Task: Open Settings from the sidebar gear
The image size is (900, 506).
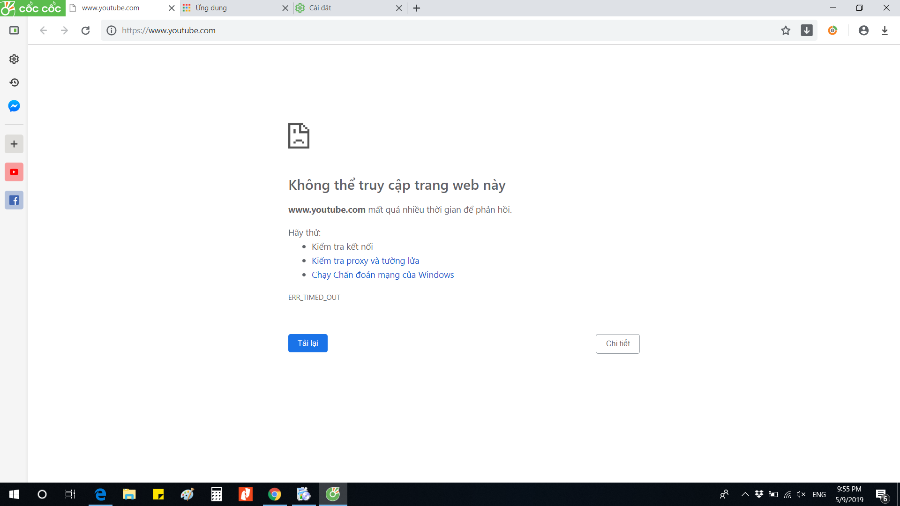Action: tap(14, 59)
